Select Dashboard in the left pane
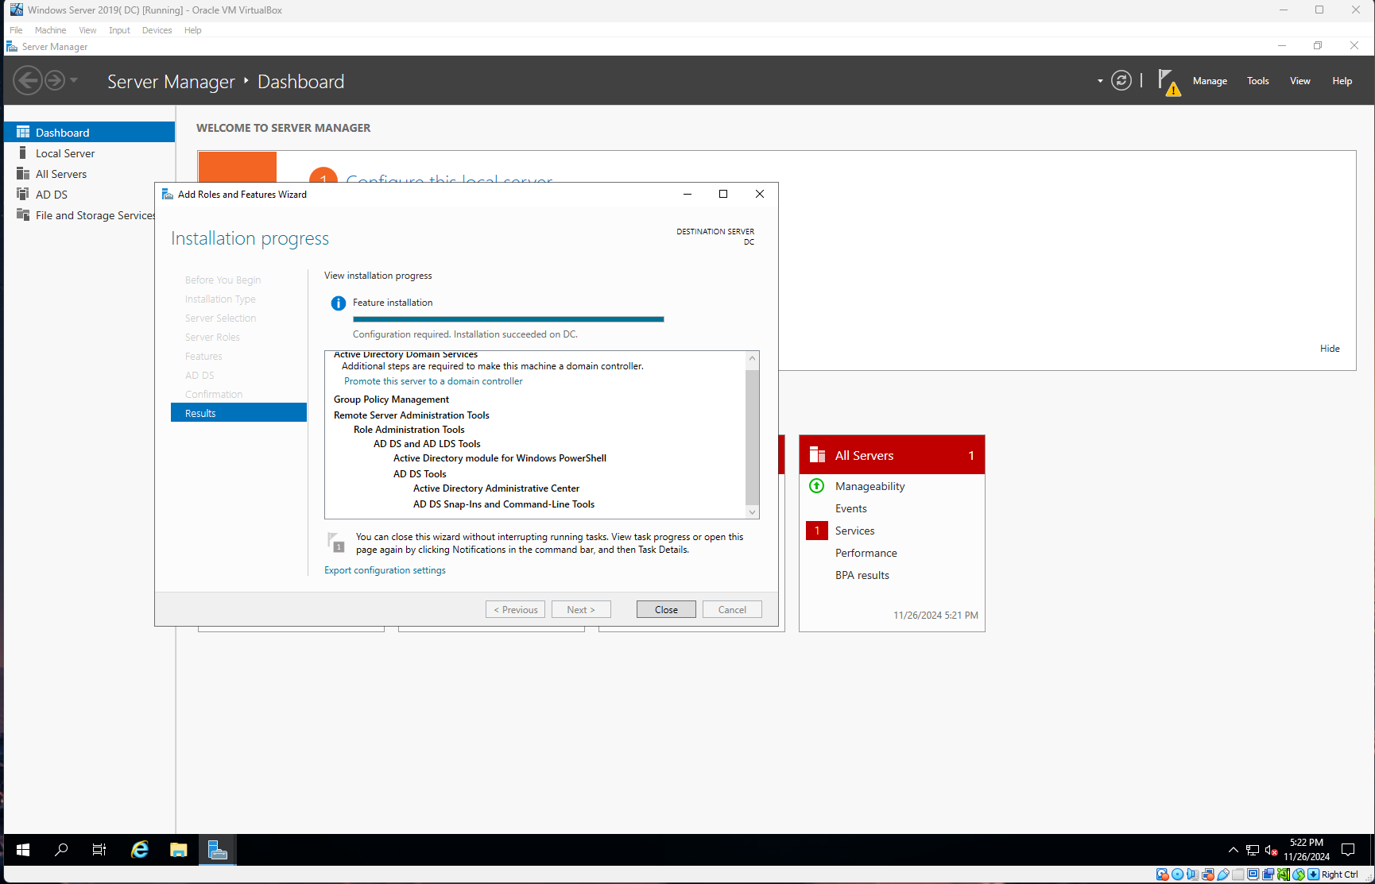The width and height of the screenshot is (1375, 884). 89,132
